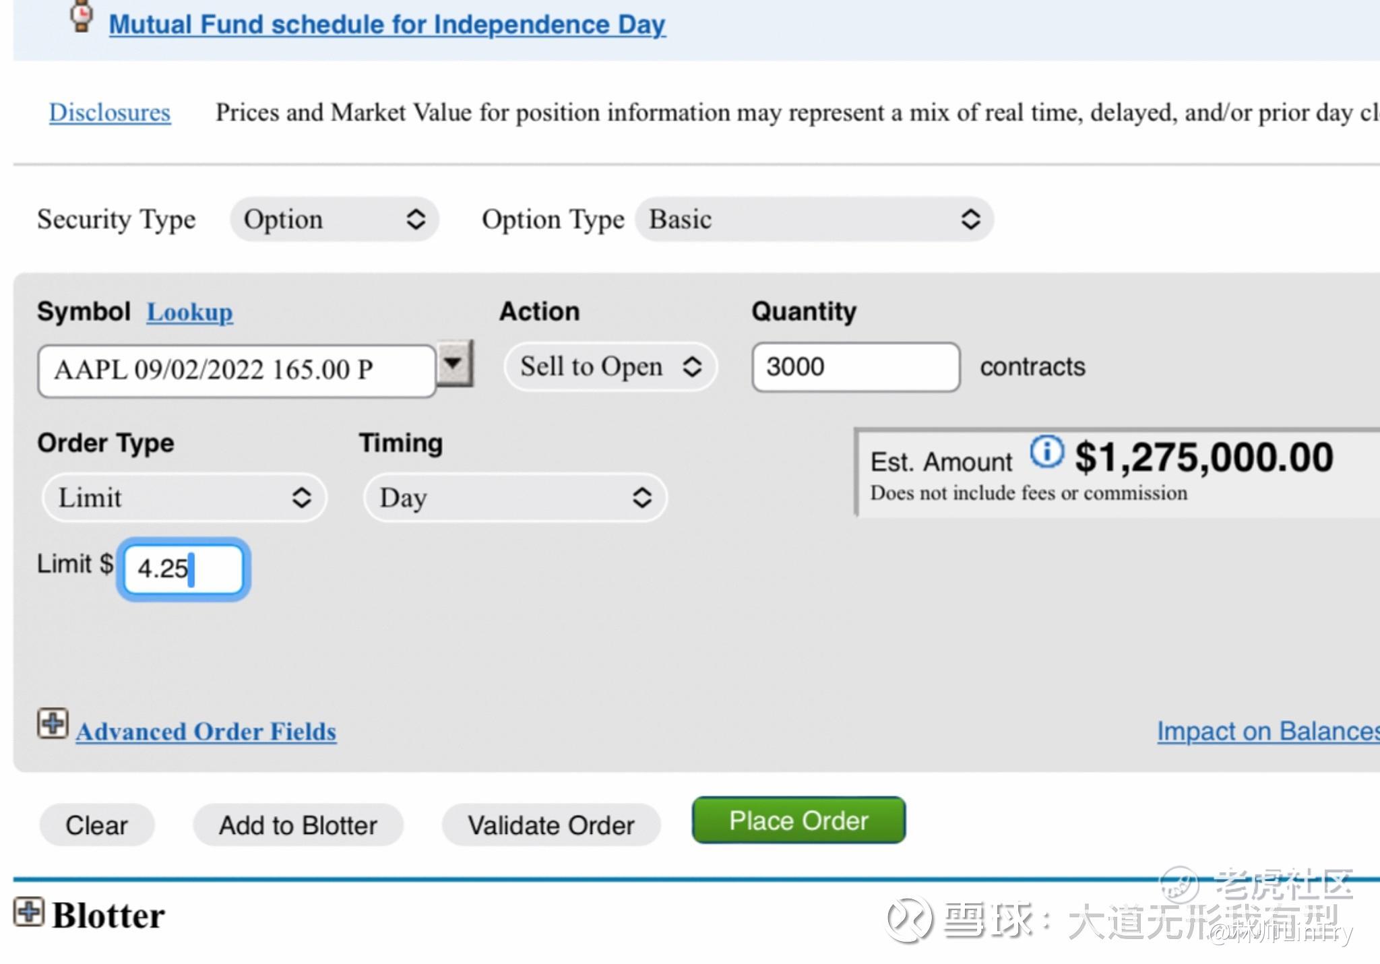Open the Order Type Limit dropdown

185,498
